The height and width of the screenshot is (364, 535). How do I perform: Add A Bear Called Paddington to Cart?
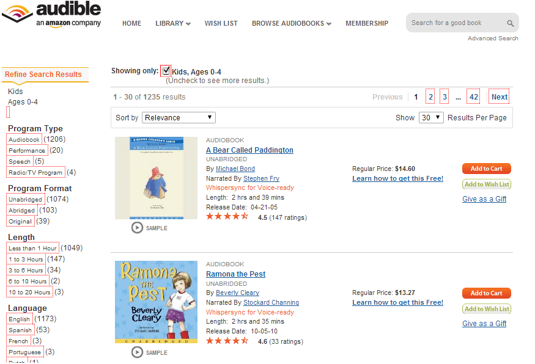click(x=486, y=169)
